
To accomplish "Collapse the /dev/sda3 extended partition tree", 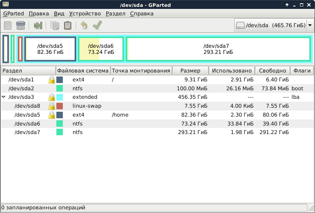I will pos(4,97).
